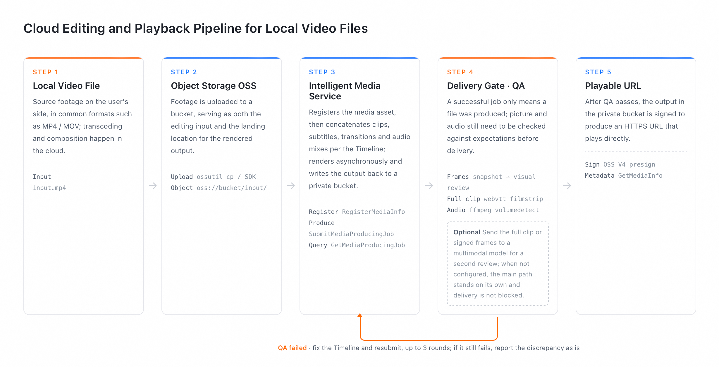Select the 'Intelligent Media Service' heading
This screenshot has width=719, height=367.
pyautogui.click(x=345, y=91)
